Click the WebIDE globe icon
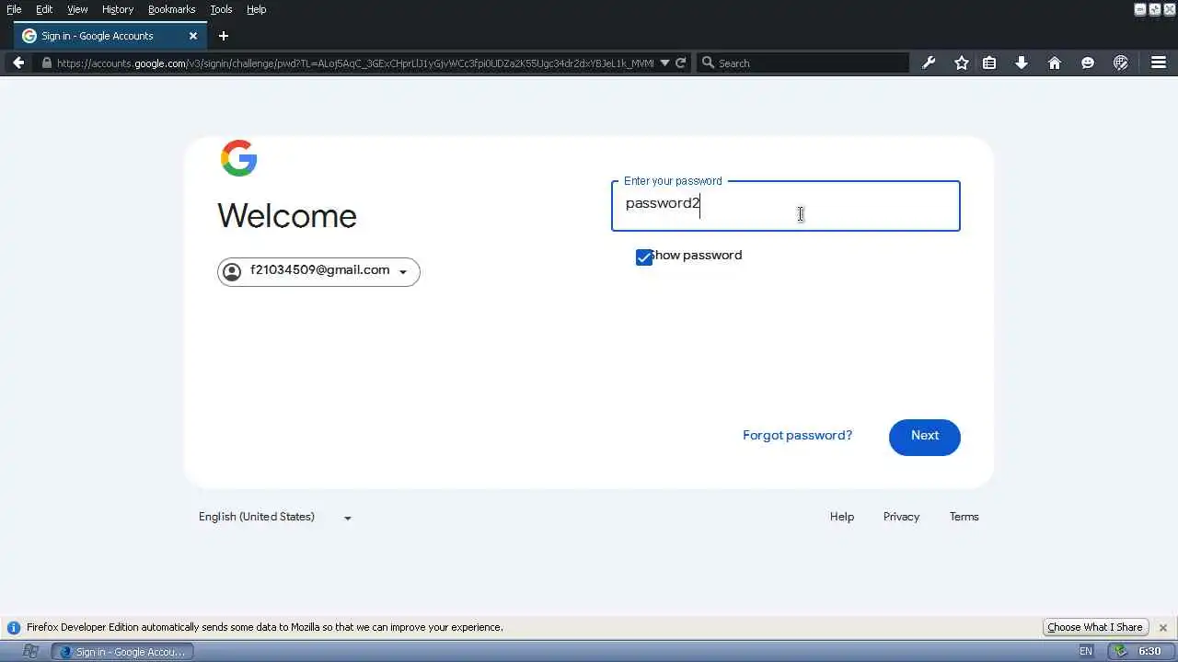The width and height of the screenshot is (1178, 662). 1121,63
